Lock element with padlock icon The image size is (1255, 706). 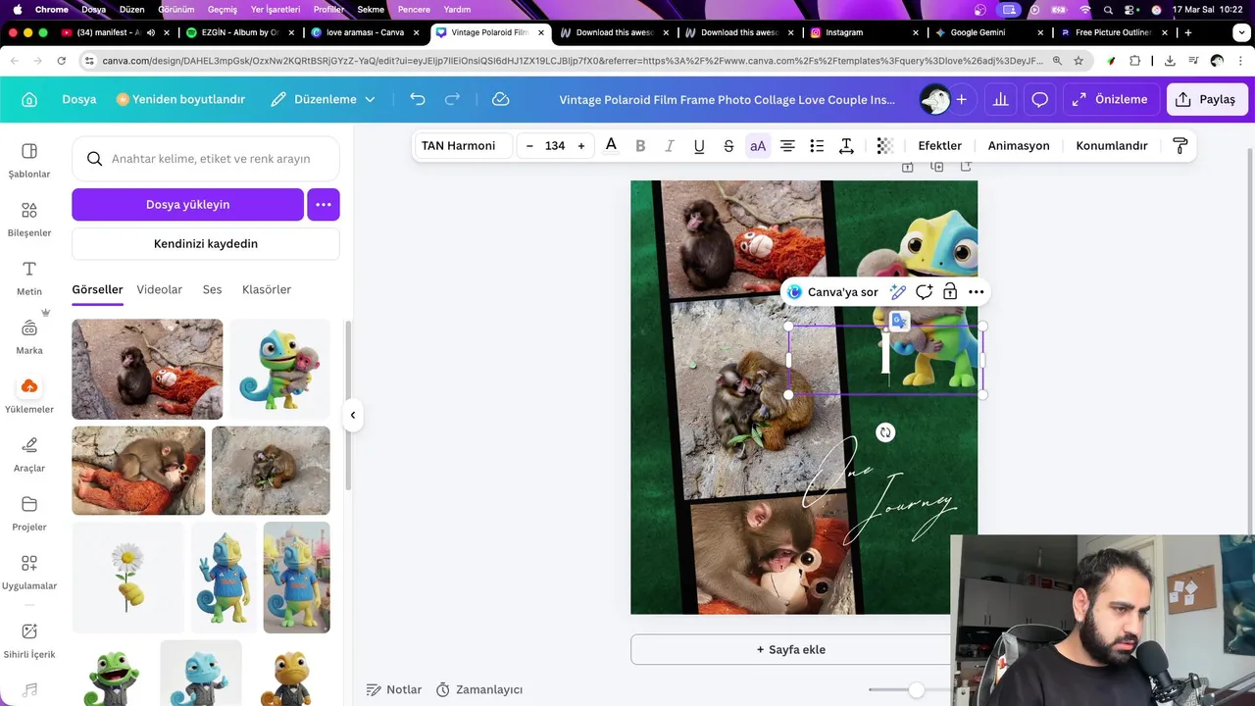(x=950, y=292)
